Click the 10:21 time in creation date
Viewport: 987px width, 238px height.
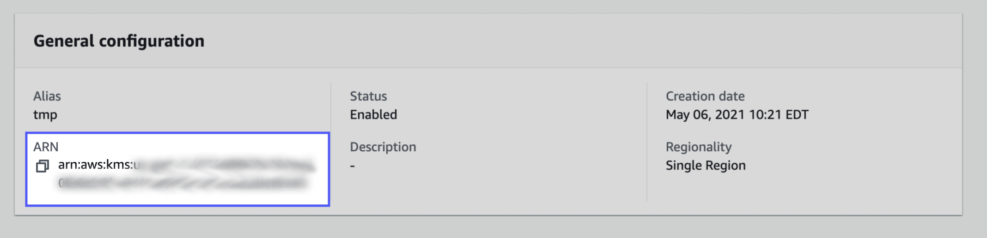pyautogui.click(x=765, y=115)
